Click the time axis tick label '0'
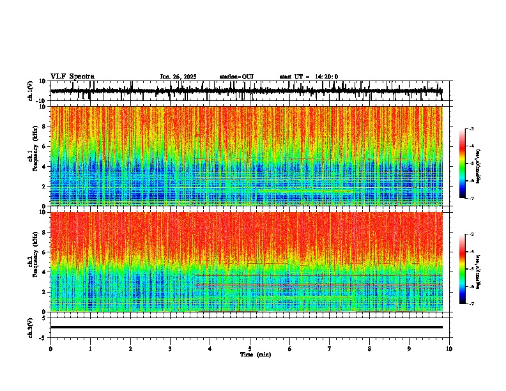506x391 pixels. click(x=50, y=349)
